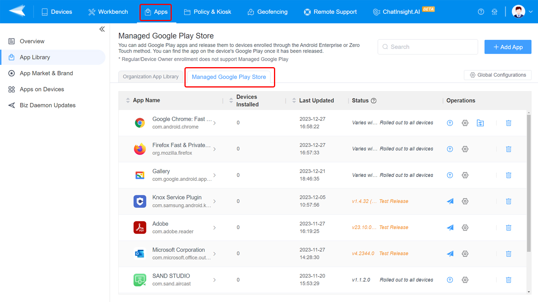Click Test Release status for Adobe
538x302 pixels.
394,227
